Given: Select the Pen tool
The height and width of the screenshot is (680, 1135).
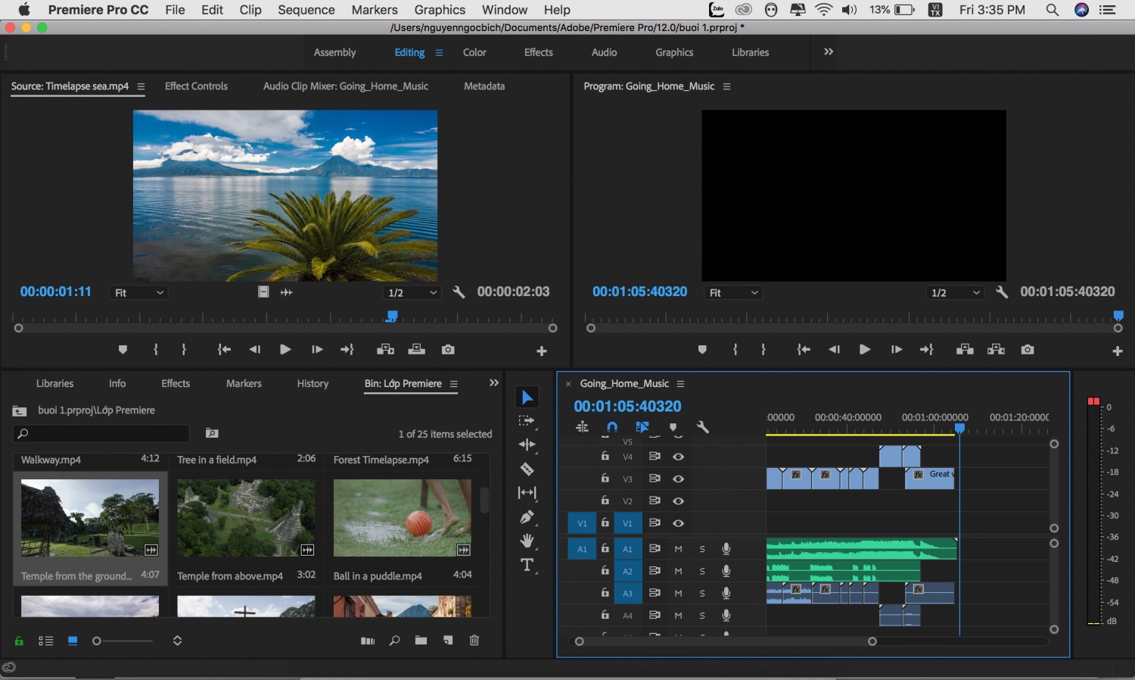Looking at the screenshot, I should pyautogui.click(x=527, y=517).
